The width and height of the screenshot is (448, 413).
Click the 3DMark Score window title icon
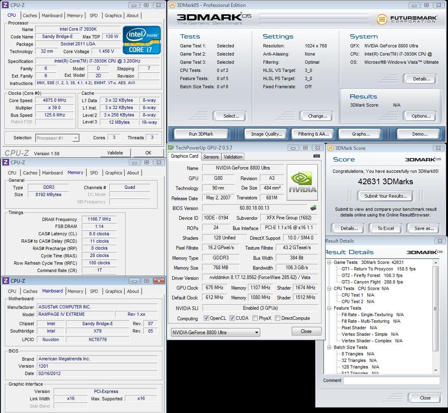click(x=330, y=148)
